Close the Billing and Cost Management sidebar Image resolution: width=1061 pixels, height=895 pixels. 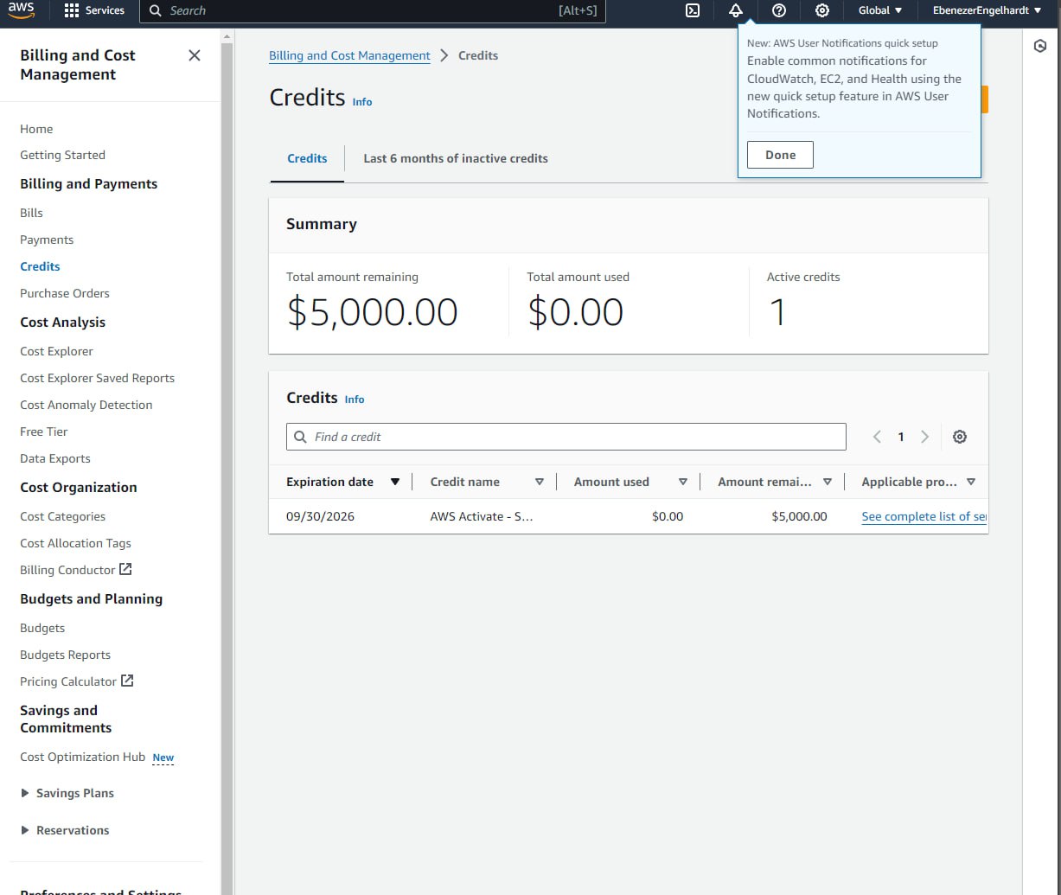(195, 55)
